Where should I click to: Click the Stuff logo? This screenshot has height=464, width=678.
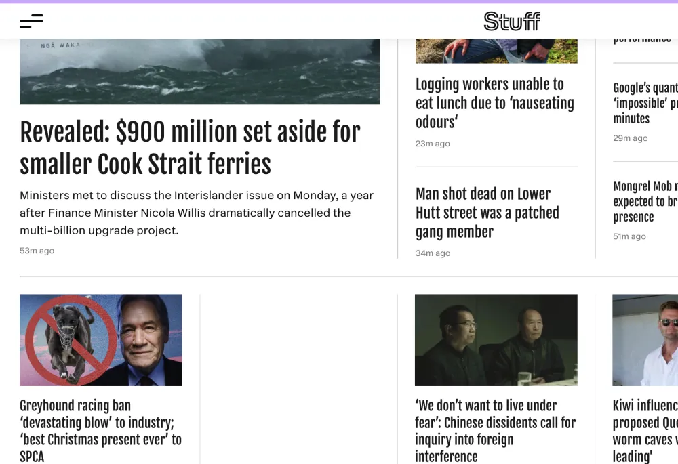coord(512,22)
